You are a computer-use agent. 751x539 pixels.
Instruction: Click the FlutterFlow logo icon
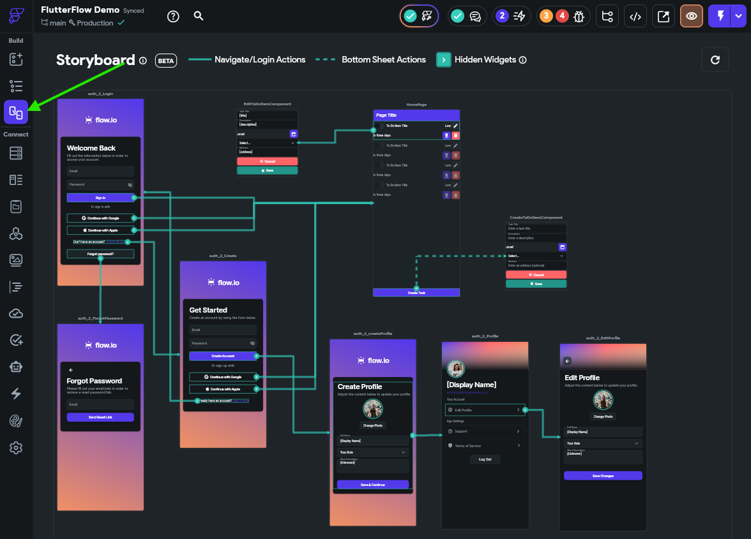click(x=17, y=15)
